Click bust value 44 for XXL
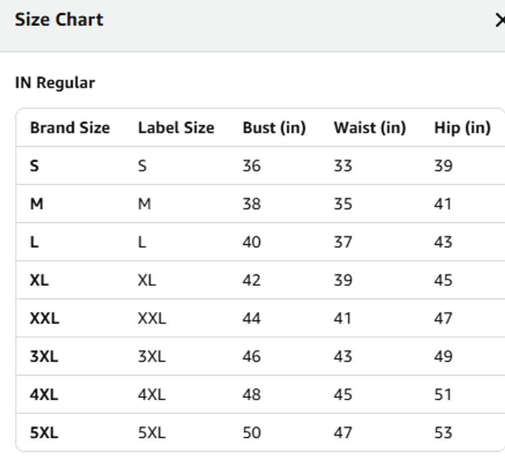 [x=251, y=318]
